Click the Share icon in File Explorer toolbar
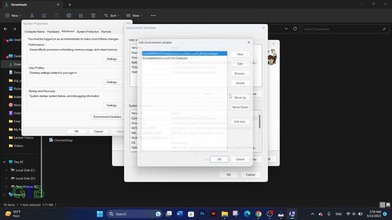 point(81,15)
